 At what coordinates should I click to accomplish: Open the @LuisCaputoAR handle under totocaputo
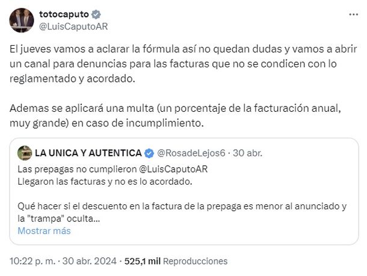tap(73, 26)
